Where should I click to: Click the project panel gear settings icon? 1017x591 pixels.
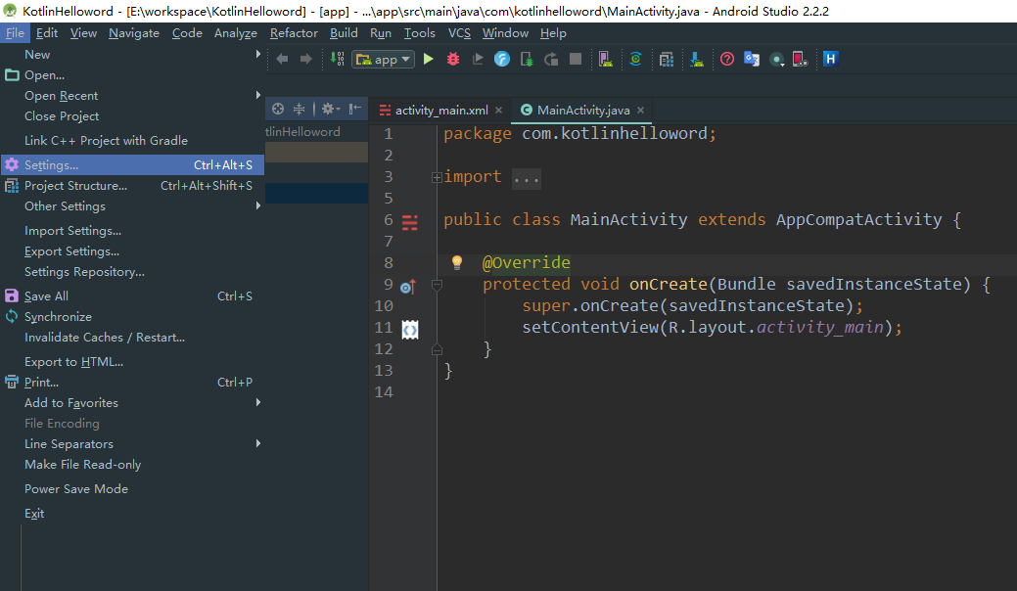pos(328,110)
